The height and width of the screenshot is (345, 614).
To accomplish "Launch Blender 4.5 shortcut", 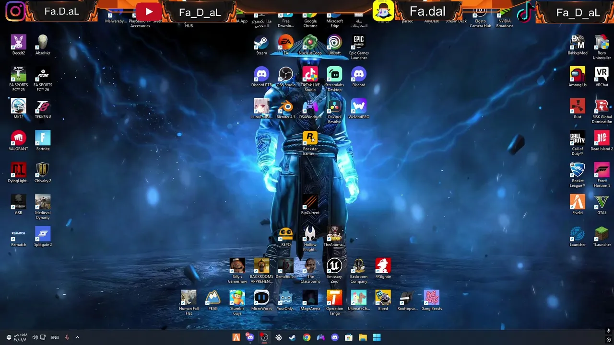I will (286, 109).
